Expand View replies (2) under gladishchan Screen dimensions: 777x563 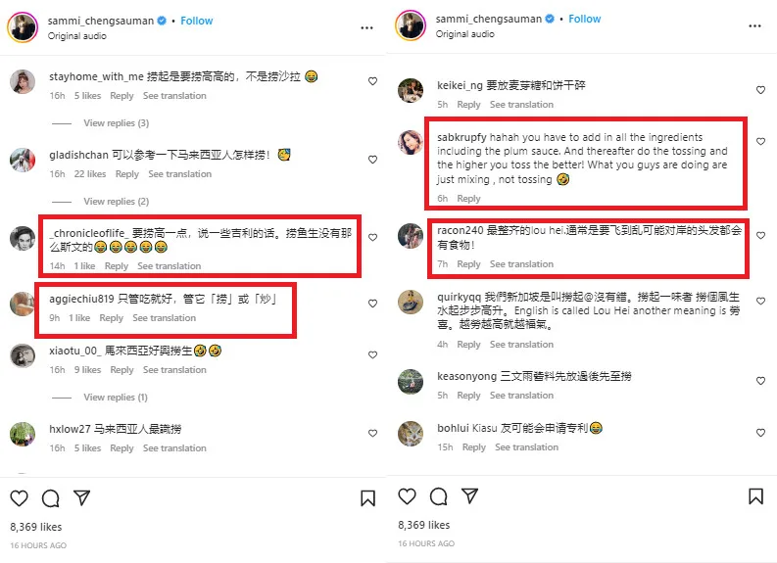point(116,201)
